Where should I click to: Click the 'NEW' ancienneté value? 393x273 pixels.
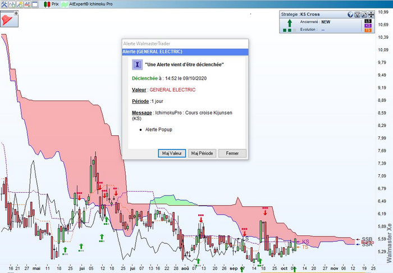pos(326,22)
